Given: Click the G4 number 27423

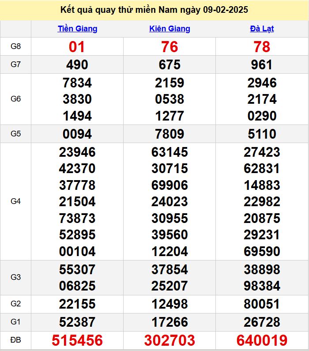Looking at the screenshot, I should (x=262, y=152).
